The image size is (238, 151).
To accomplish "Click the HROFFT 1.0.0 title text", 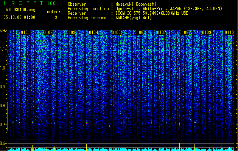I will (x=30, y=3).
